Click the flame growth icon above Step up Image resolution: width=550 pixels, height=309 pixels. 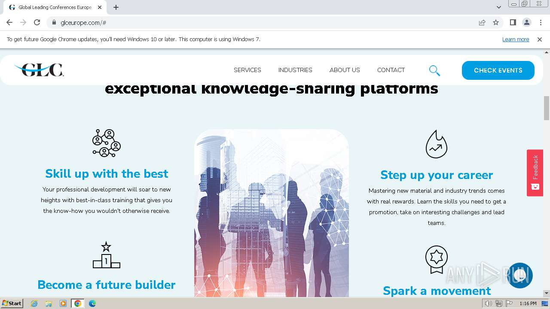[437, 144]
